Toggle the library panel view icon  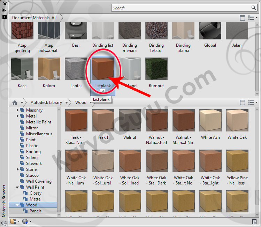coord(243,103)
